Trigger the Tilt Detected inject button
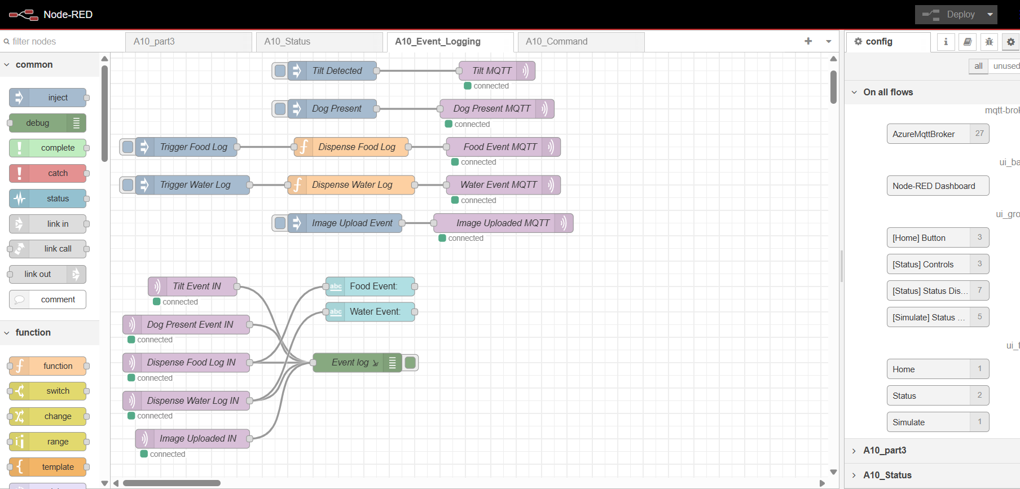This screenshot has width=1020, height=489. click(280, 71)
